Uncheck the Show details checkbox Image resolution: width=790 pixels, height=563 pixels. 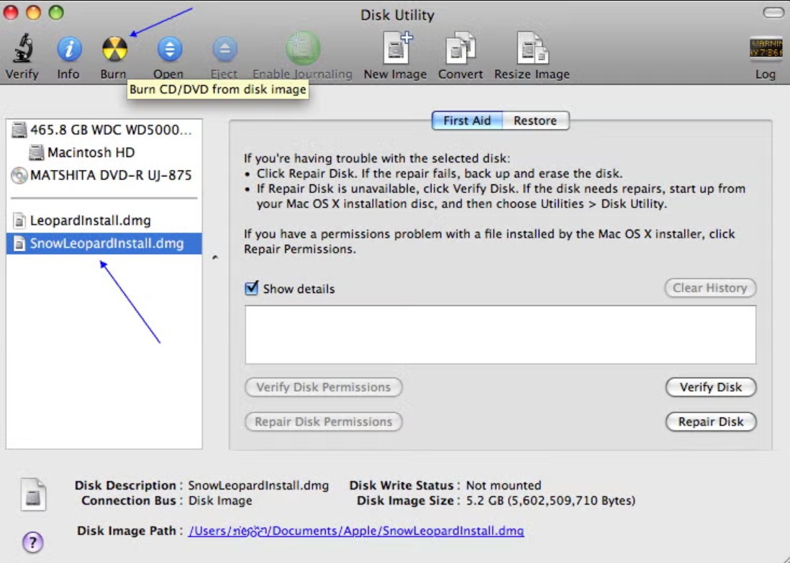point(252,287)
